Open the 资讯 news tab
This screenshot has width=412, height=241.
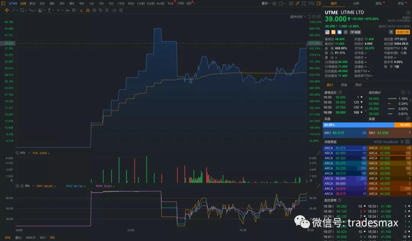point(378,3)
